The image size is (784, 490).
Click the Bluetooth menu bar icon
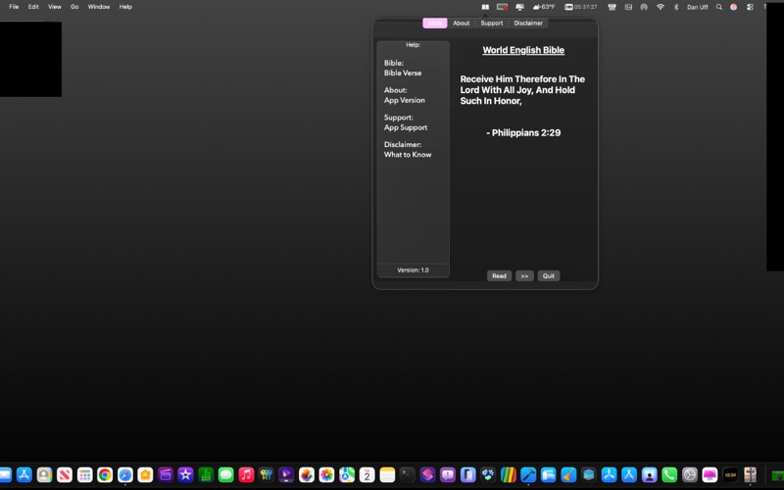pos(676,7)
